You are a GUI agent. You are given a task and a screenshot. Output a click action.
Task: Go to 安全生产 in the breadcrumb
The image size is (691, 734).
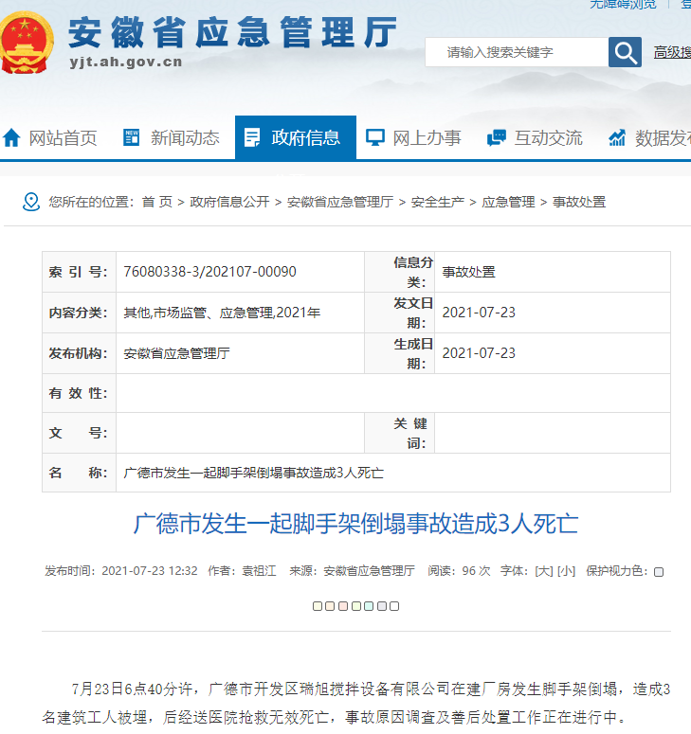pos(437,202)
